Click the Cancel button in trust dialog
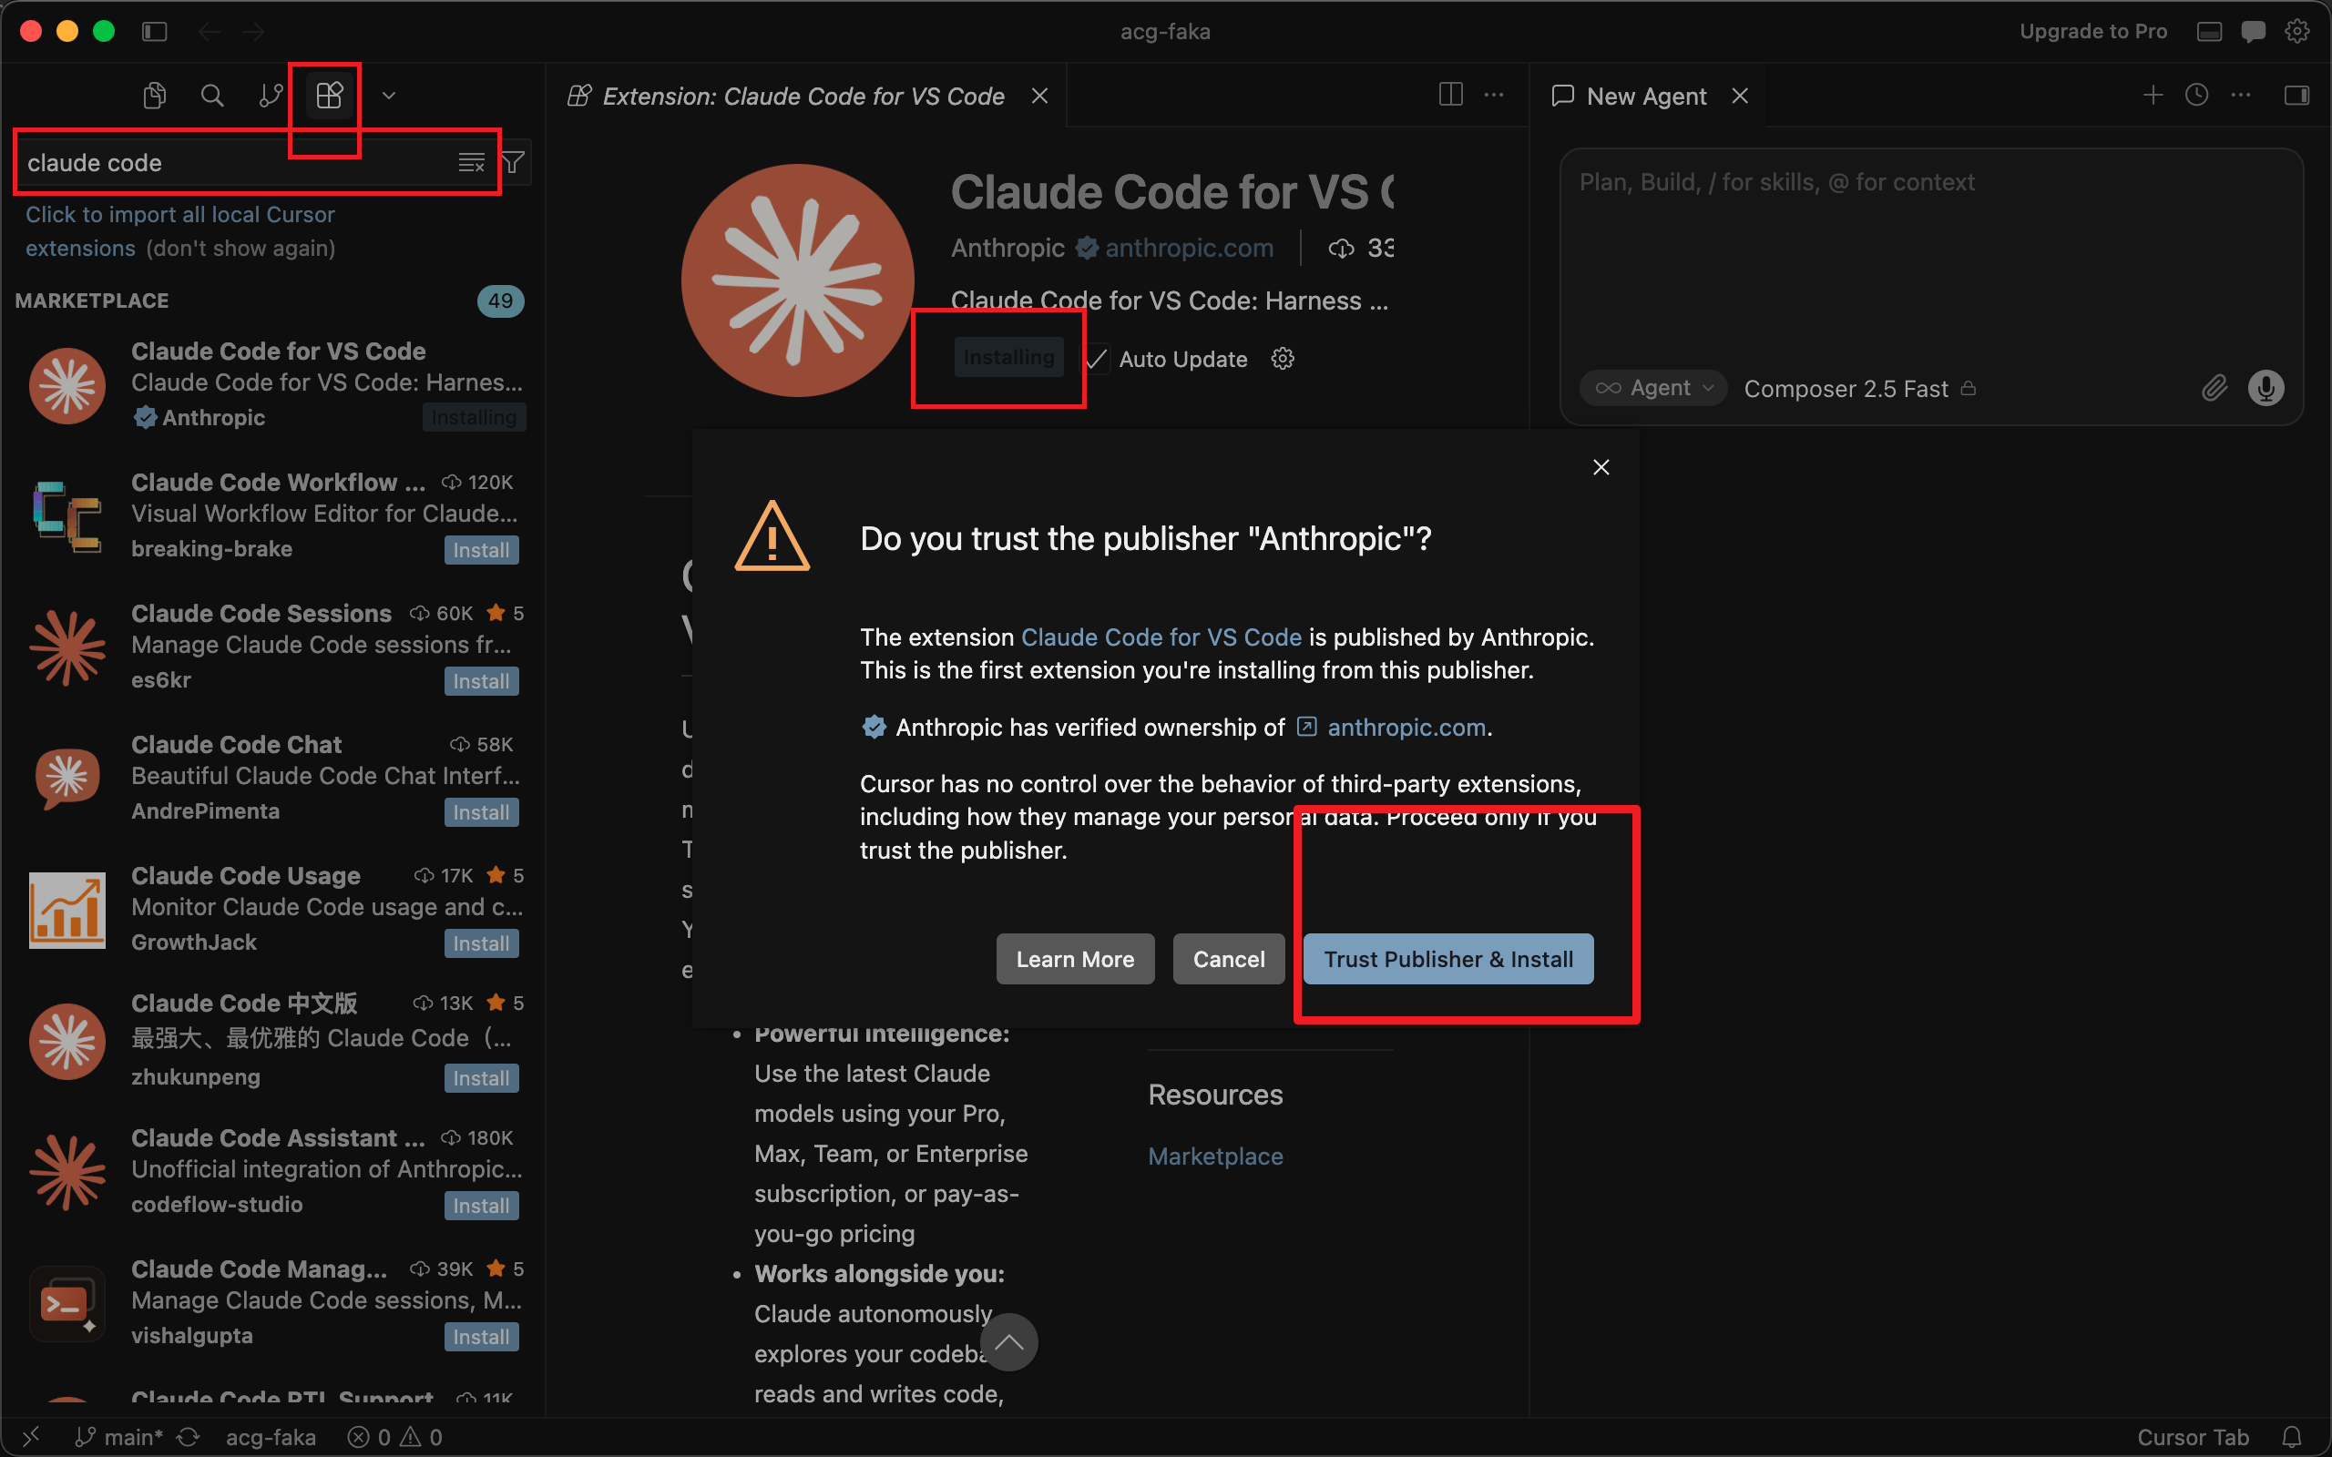The width and height of the screenshot is (2332, 1457). click(x=1229, y=959)
